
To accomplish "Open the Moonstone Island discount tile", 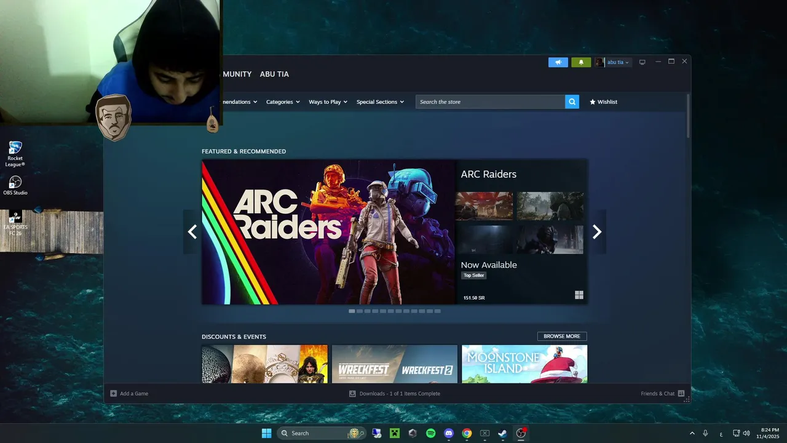I will pos(524,364).
